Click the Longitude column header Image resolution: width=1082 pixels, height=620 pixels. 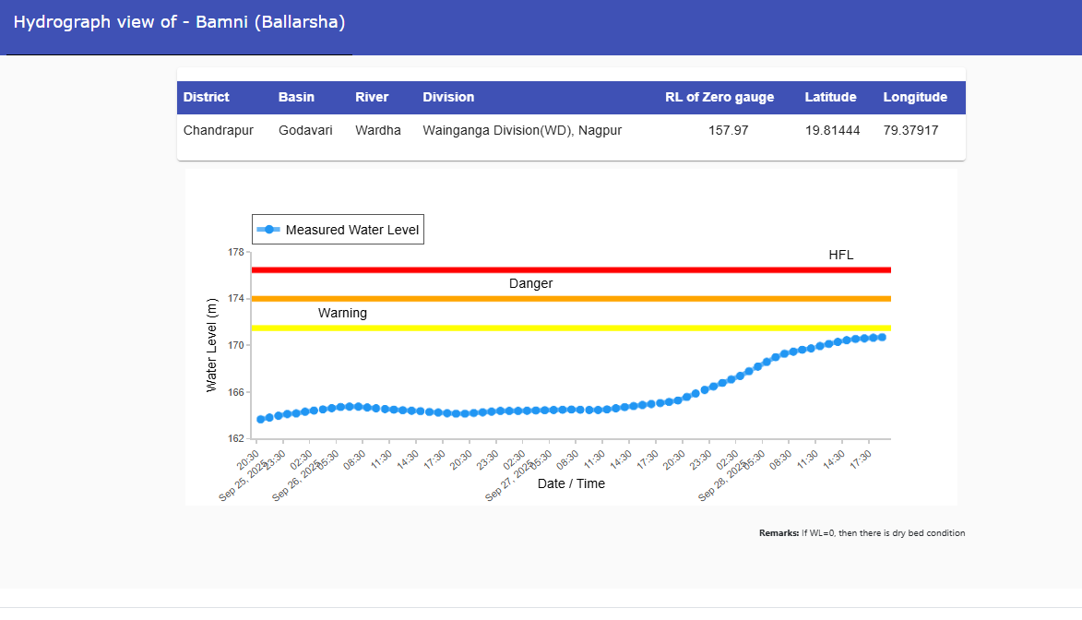click(915, 98)
